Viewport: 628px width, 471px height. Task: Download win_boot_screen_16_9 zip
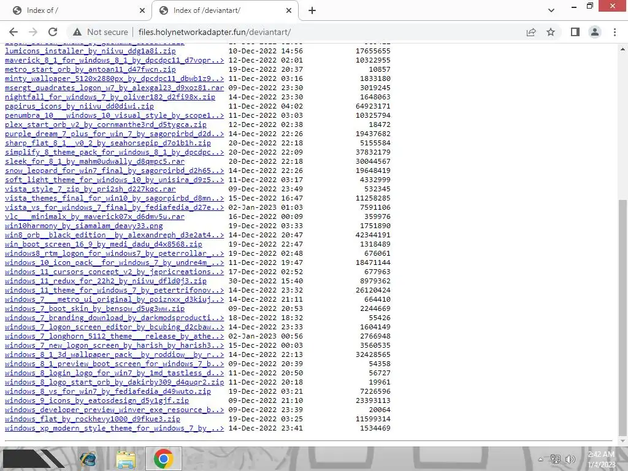coord(103,244)
